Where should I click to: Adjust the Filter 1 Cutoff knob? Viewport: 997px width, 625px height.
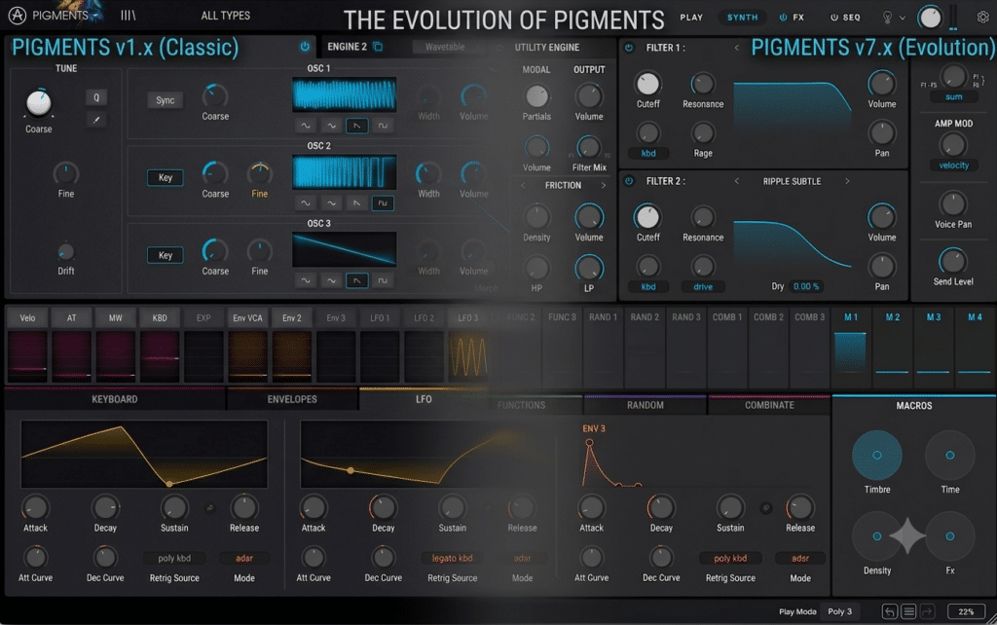[647, 84]
